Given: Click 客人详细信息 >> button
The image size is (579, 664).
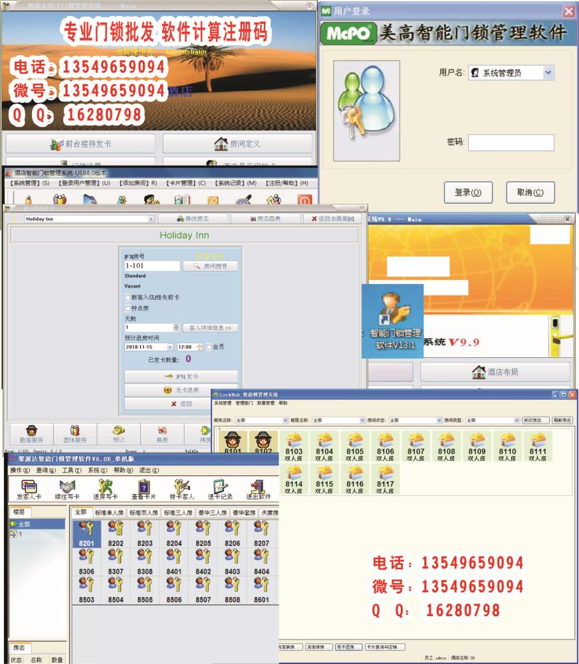Looking at the screenshot, I should [x=210, y=328].
